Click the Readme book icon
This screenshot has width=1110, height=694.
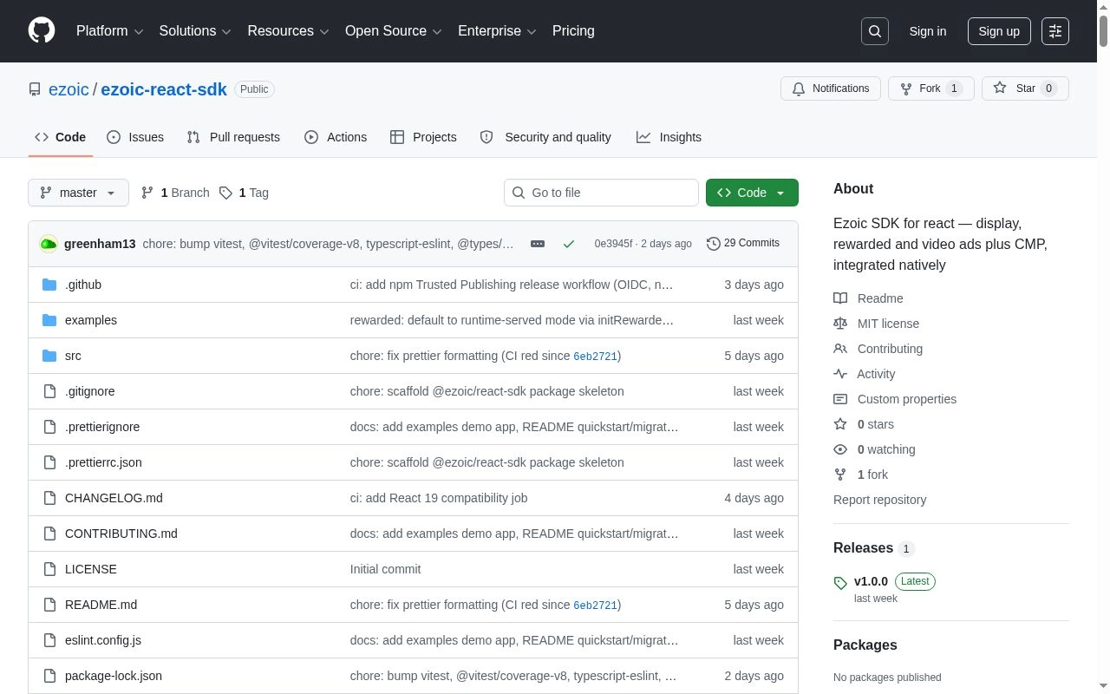tap(840, 298)
